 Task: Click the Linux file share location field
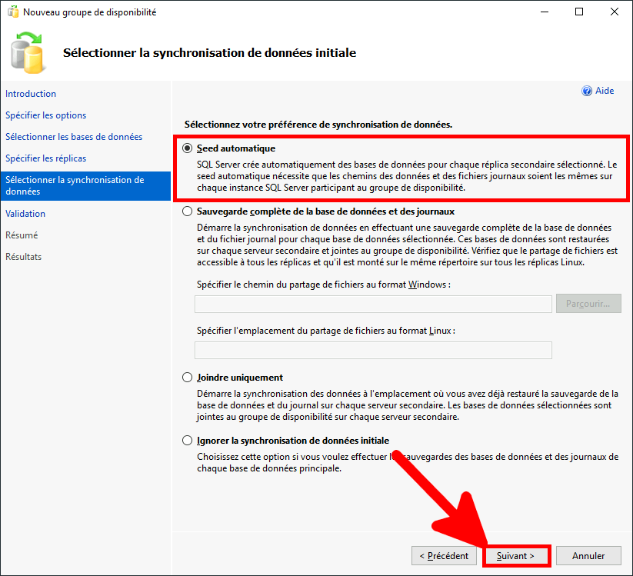point(372,350)
